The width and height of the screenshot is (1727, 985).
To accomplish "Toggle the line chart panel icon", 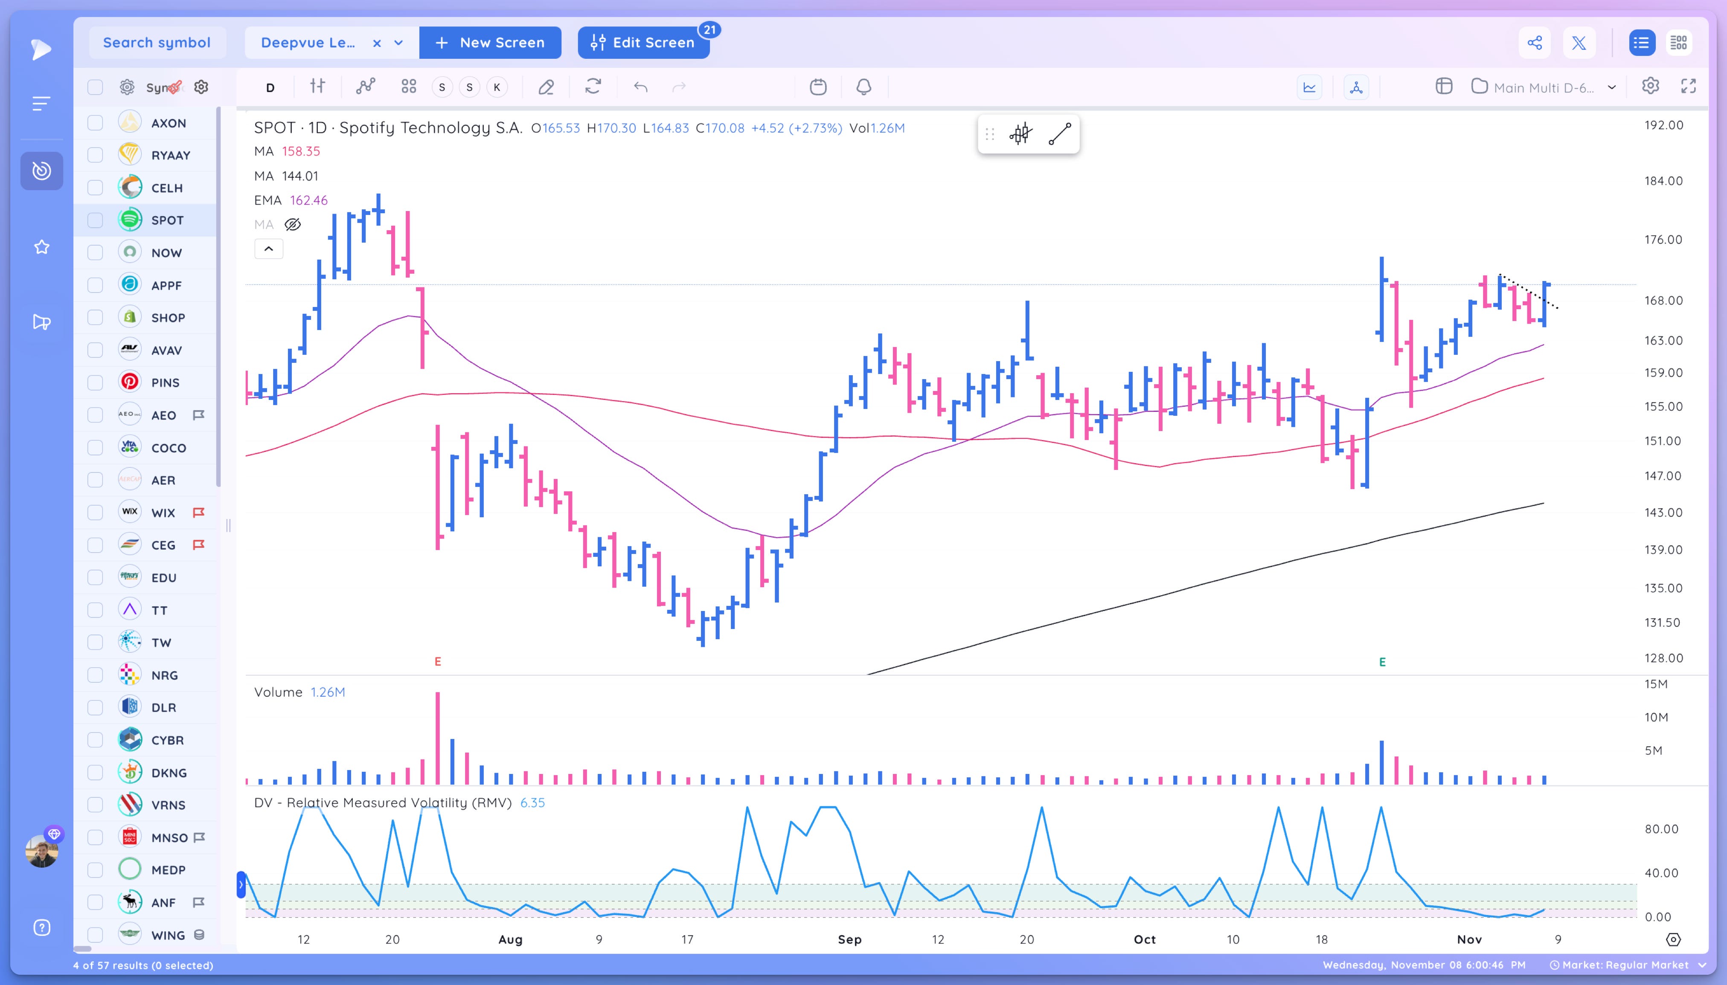I will (x=1309, y=87).
